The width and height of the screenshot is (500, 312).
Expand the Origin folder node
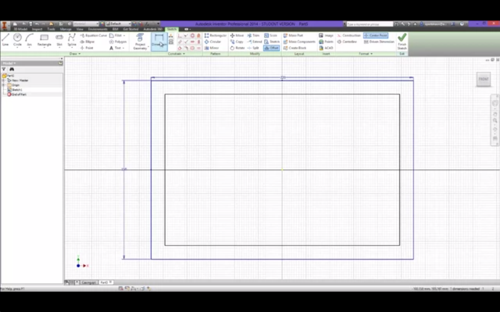(3, 85)
